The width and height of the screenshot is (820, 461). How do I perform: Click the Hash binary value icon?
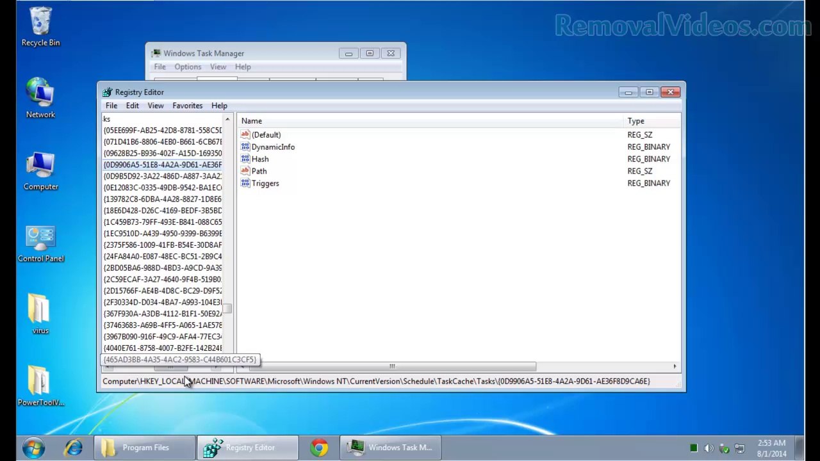pos(245,159)
